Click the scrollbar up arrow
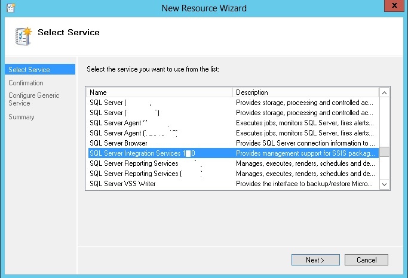 (x=384, y=92)
